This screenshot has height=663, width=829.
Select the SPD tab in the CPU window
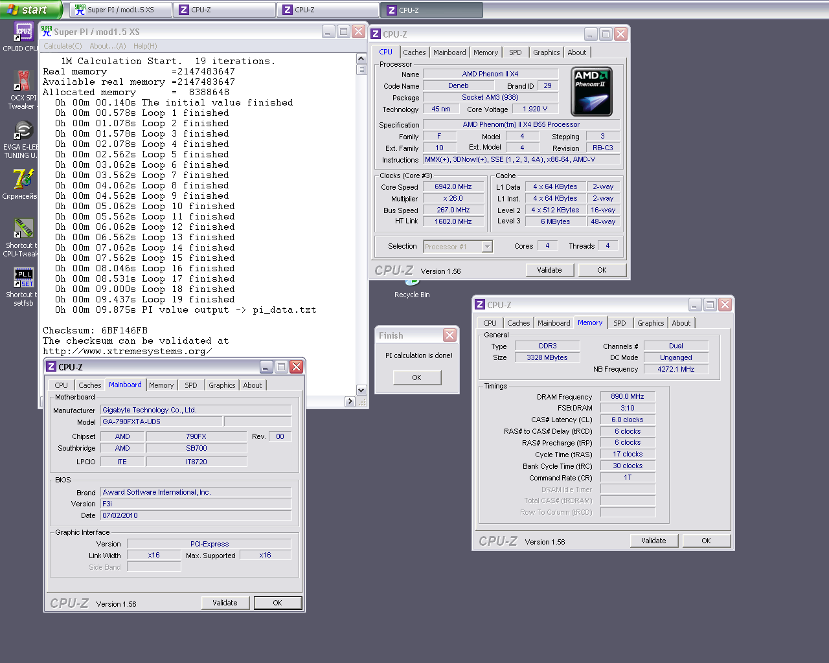[516, 52]
